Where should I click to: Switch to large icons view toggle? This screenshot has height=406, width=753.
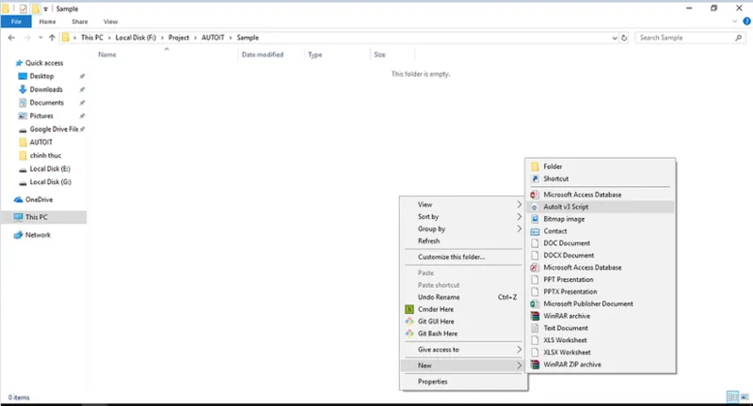point(745,397)
